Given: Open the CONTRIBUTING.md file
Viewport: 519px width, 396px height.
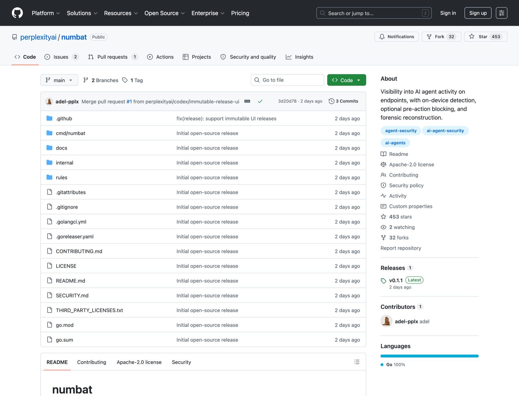Looking at the screenshot, I should 79,251.
